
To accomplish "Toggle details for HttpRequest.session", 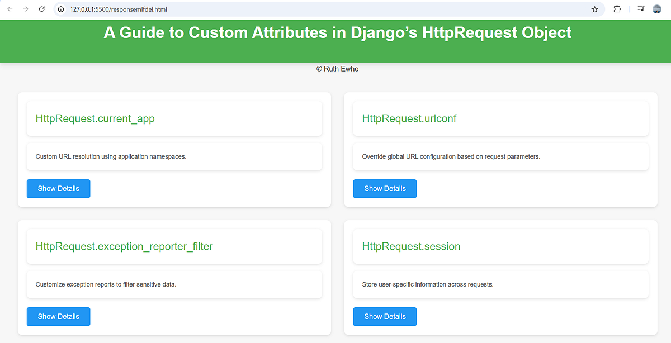I will click(x=385, y=316).
